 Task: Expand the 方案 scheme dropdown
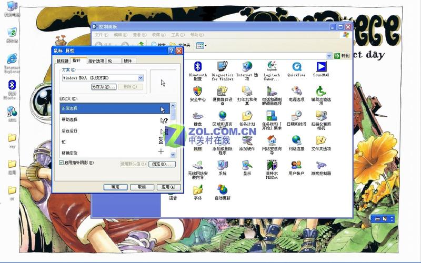[141, 78]
